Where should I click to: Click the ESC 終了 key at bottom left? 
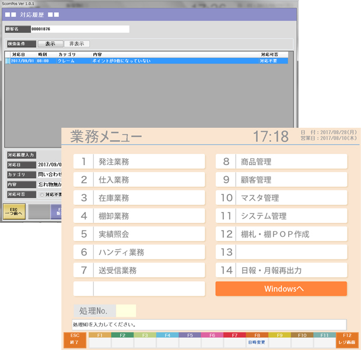pos(74,340)
